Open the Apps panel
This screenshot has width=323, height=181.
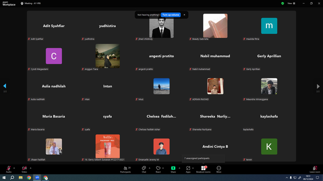tap(188, 169)
